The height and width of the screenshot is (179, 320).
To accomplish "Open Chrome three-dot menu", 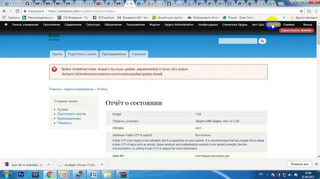I will pyautogui.click(x=317, y=11).
